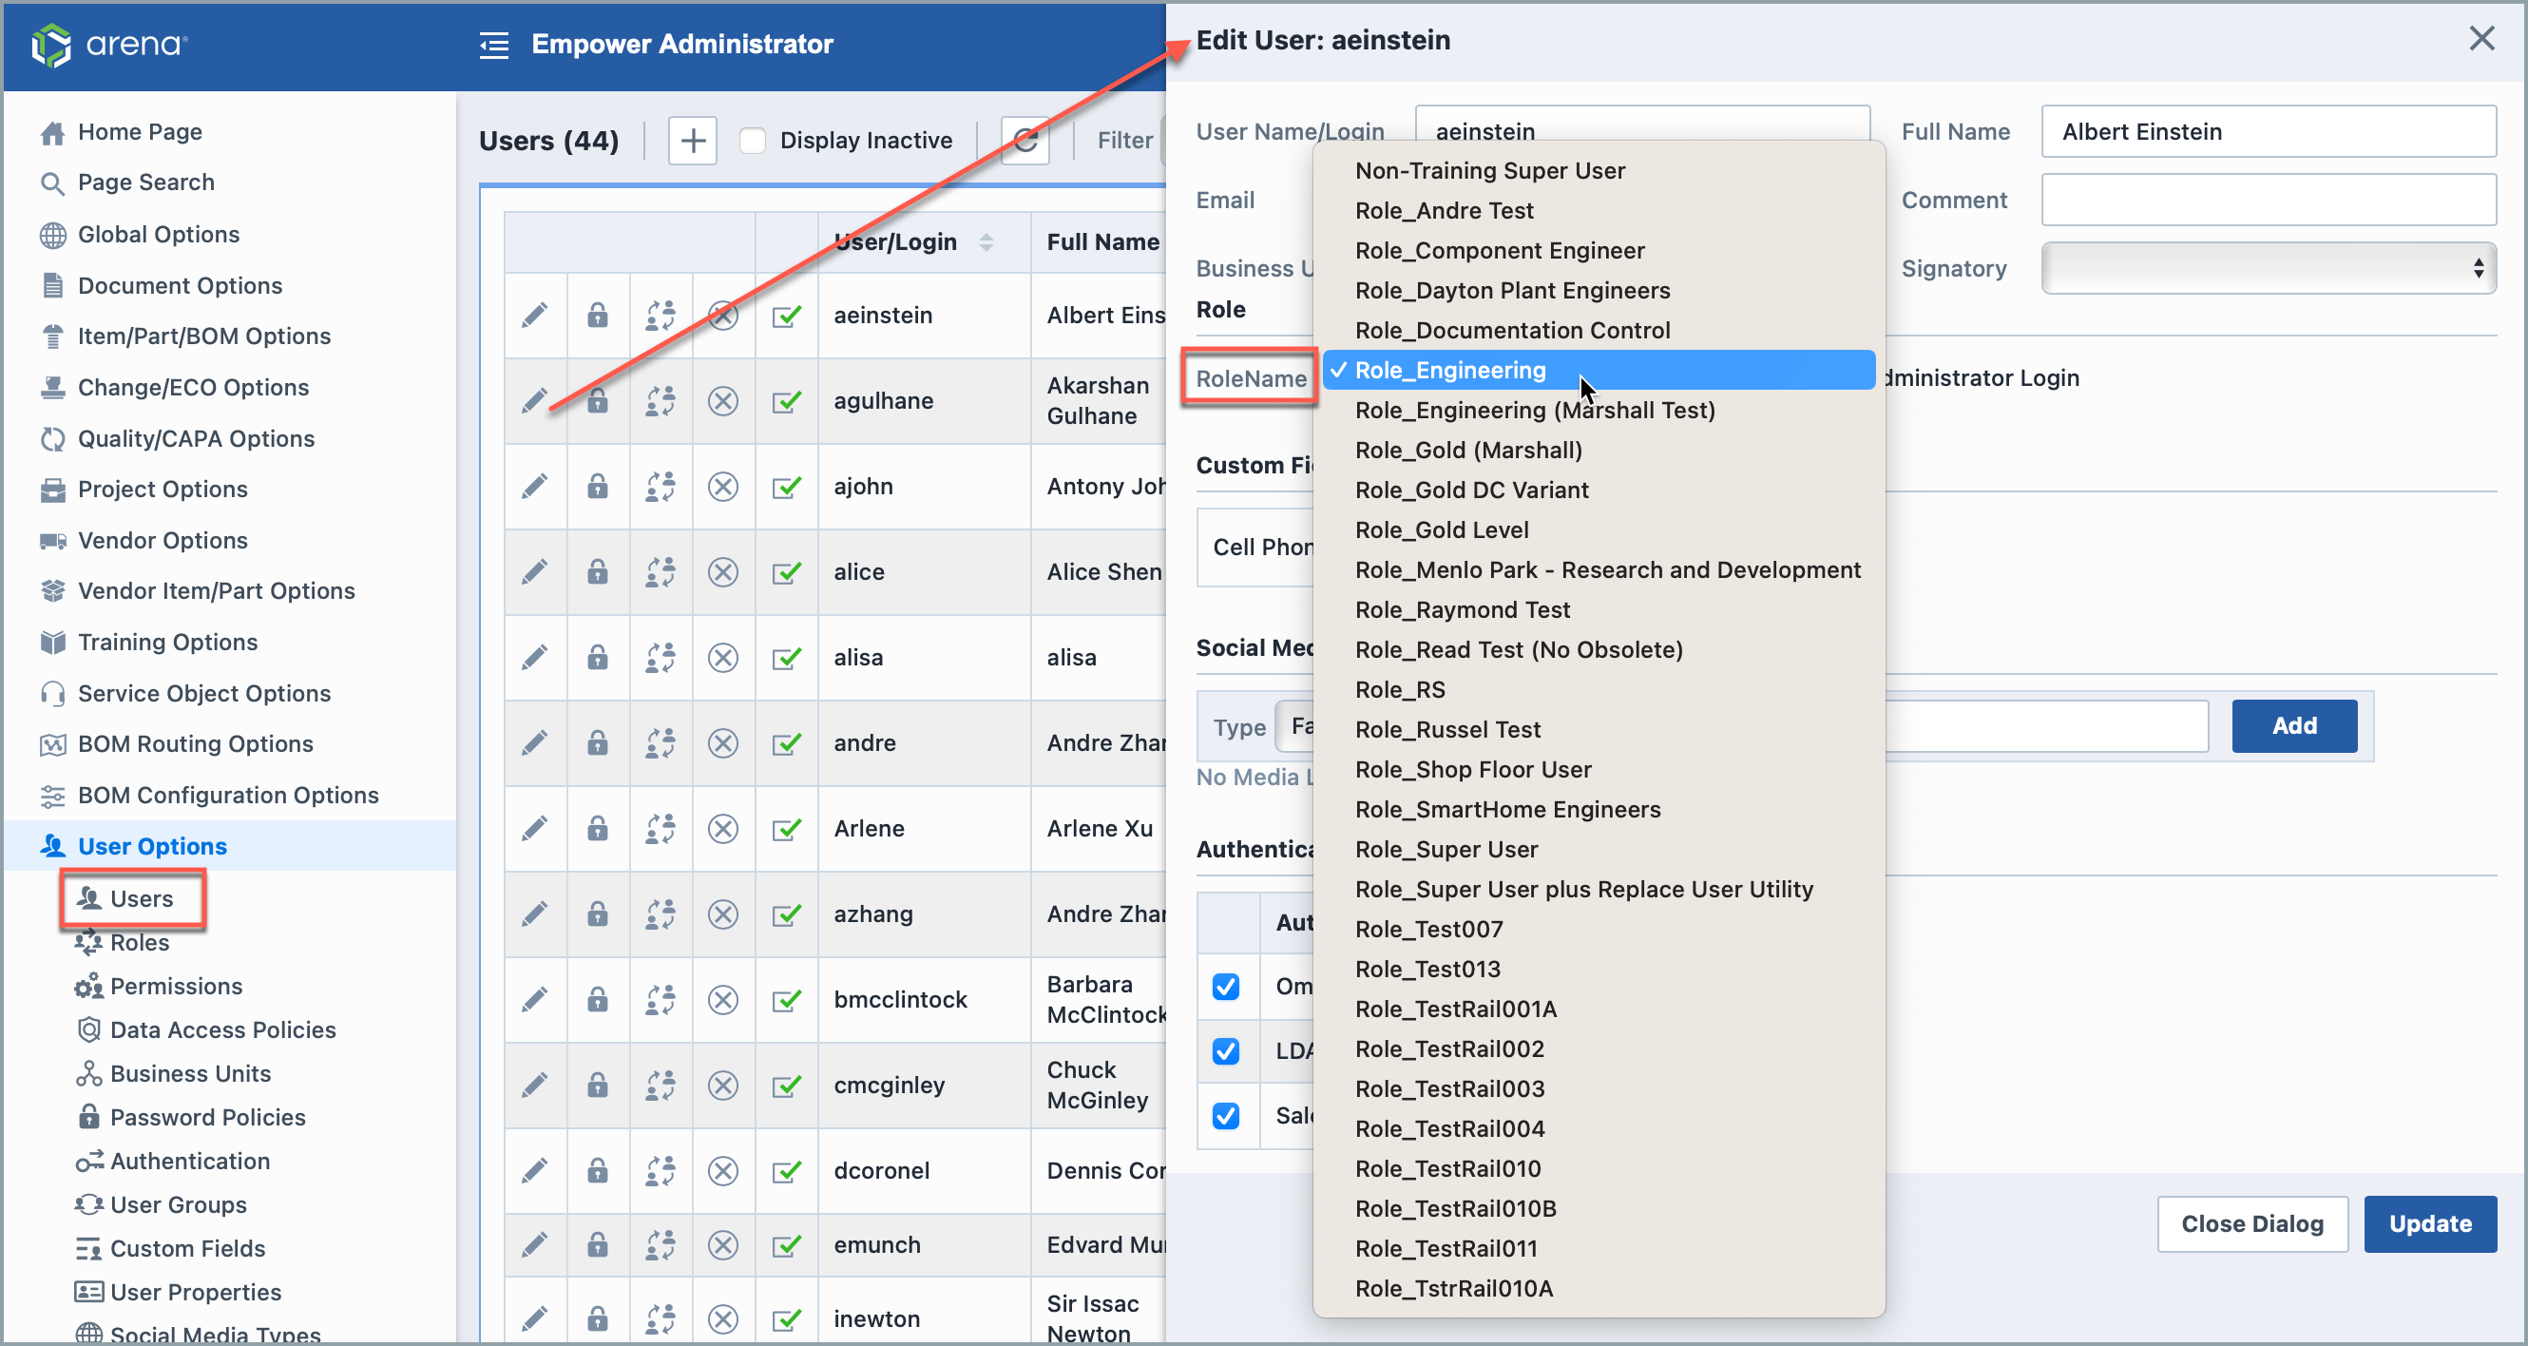
Task: Open User Options in the left sidebar
Action: (152, 846)
